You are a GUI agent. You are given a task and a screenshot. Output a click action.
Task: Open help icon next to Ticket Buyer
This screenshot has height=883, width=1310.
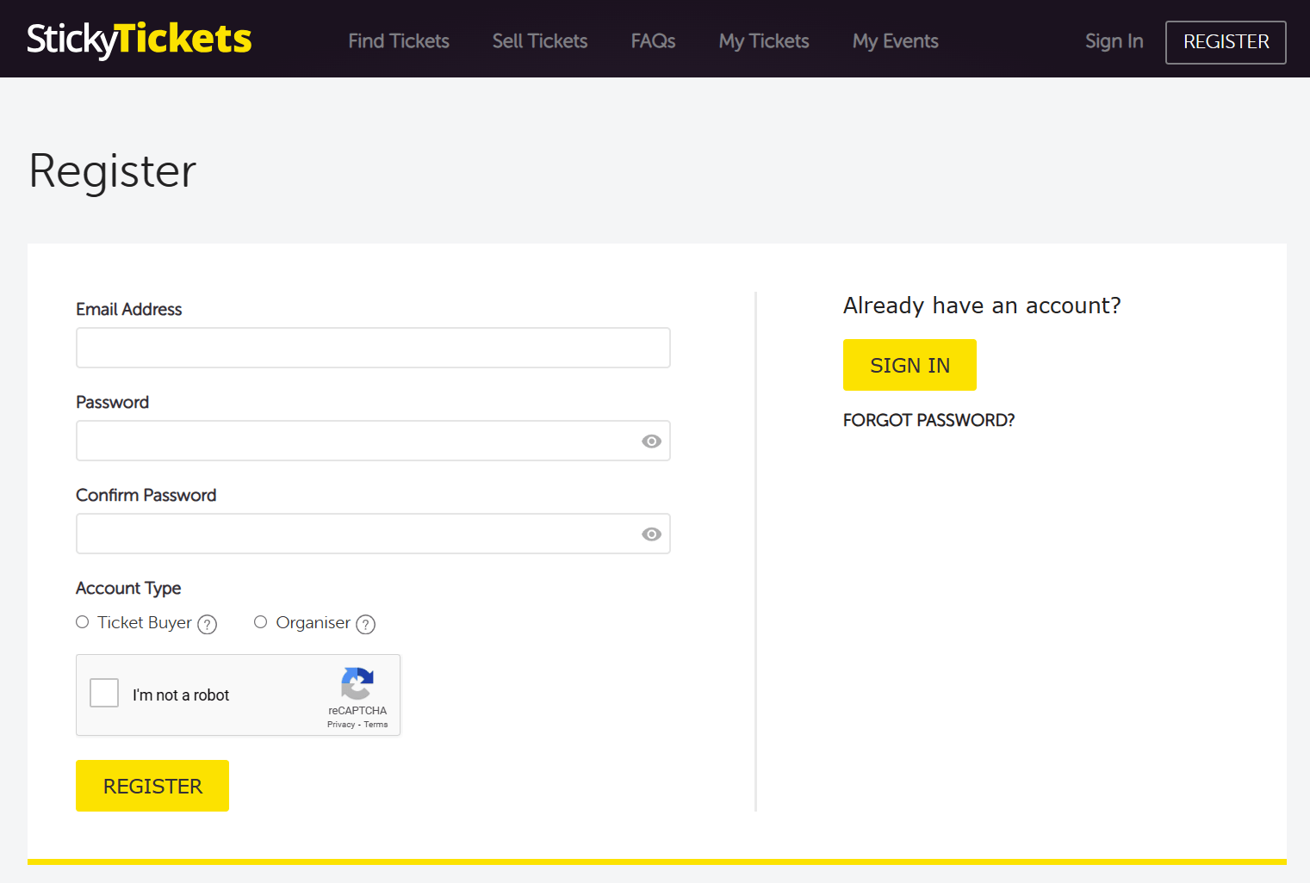[208, 624]
